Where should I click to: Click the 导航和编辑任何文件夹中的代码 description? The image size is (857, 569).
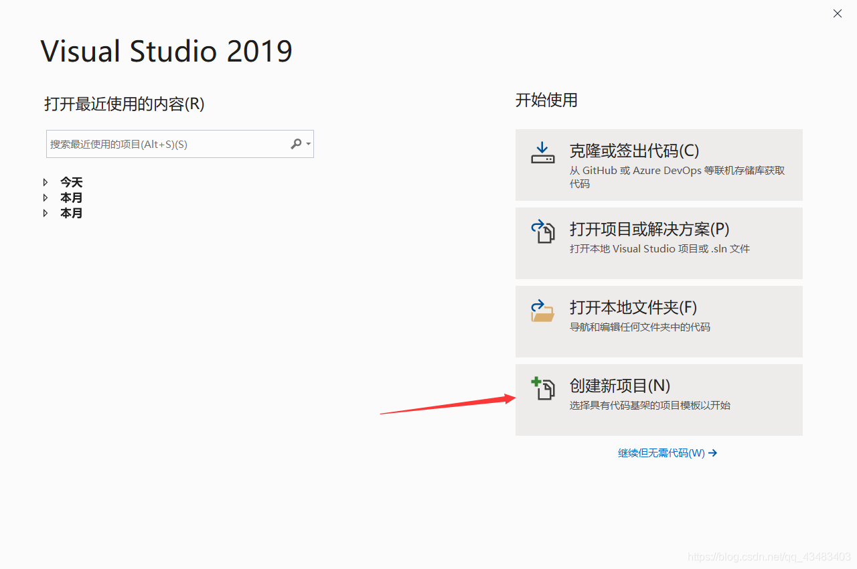[640, 327]
